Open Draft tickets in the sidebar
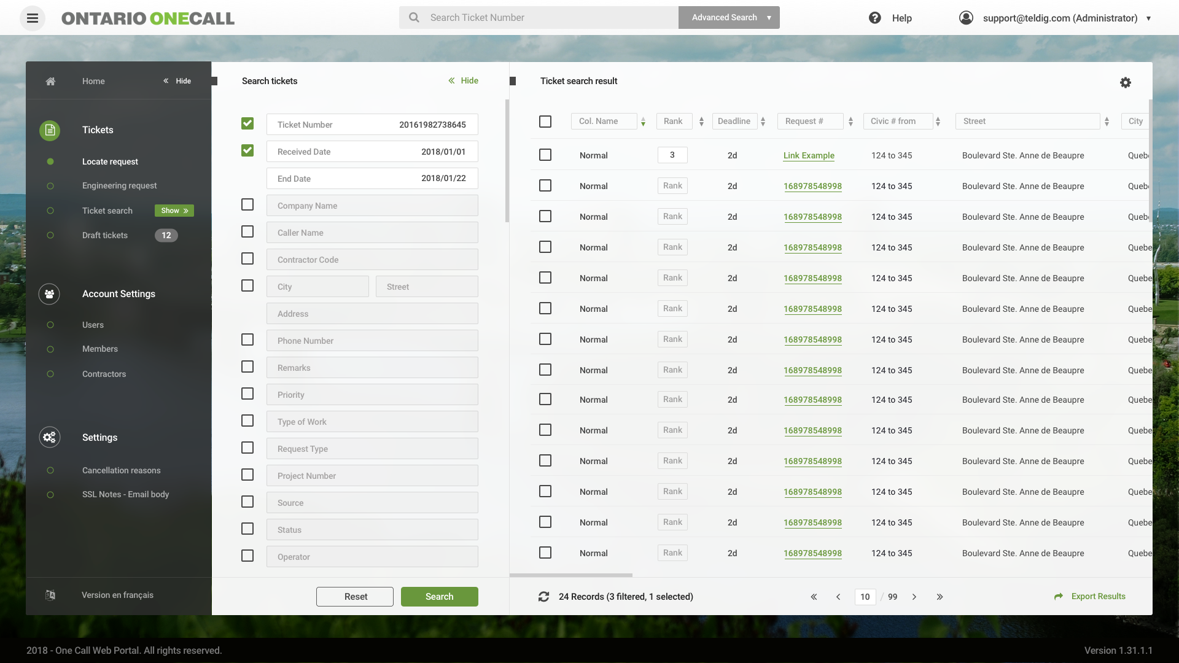The width and height of the screenshot is (1179, 663). coord(105,235)
